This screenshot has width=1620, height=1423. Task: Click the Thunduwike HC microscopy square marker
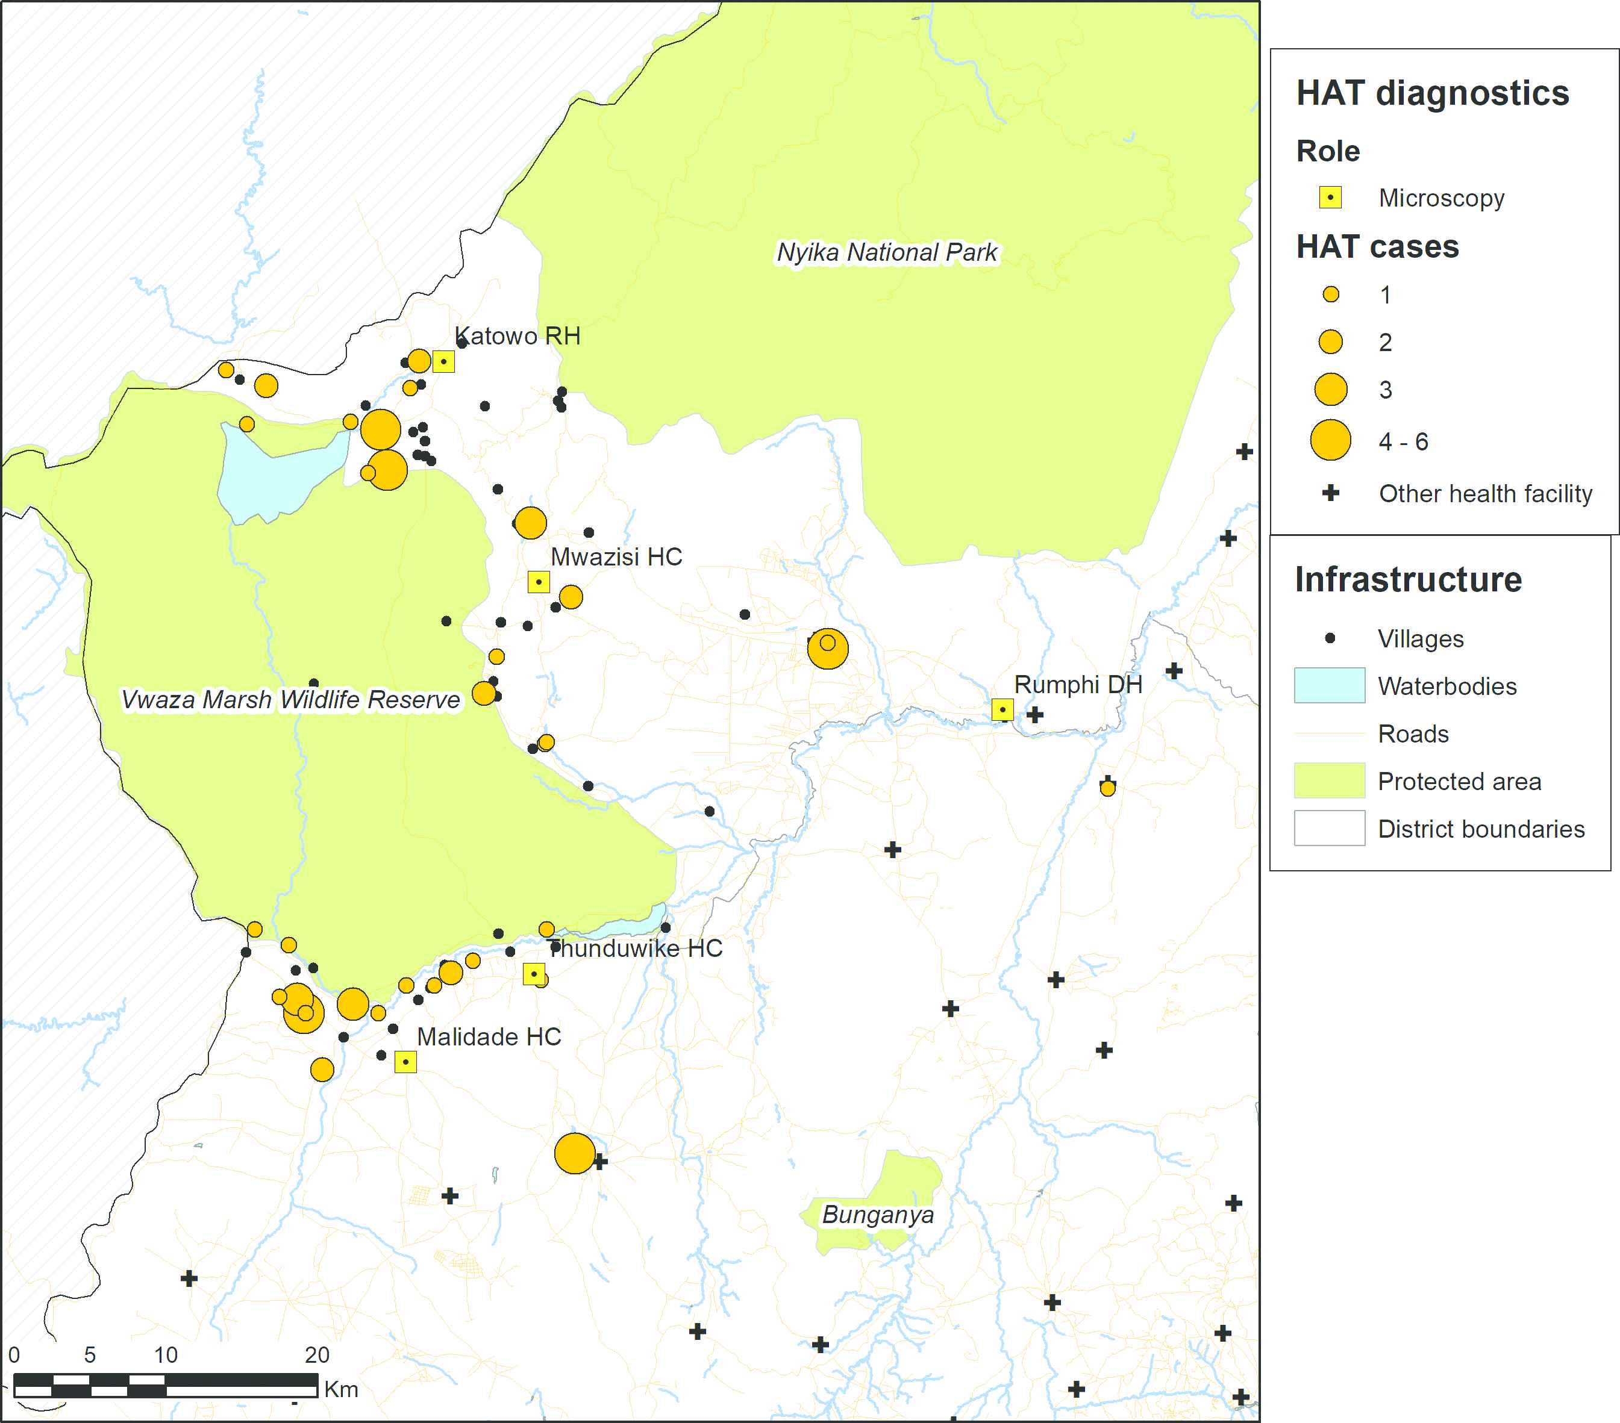point(534,974)
